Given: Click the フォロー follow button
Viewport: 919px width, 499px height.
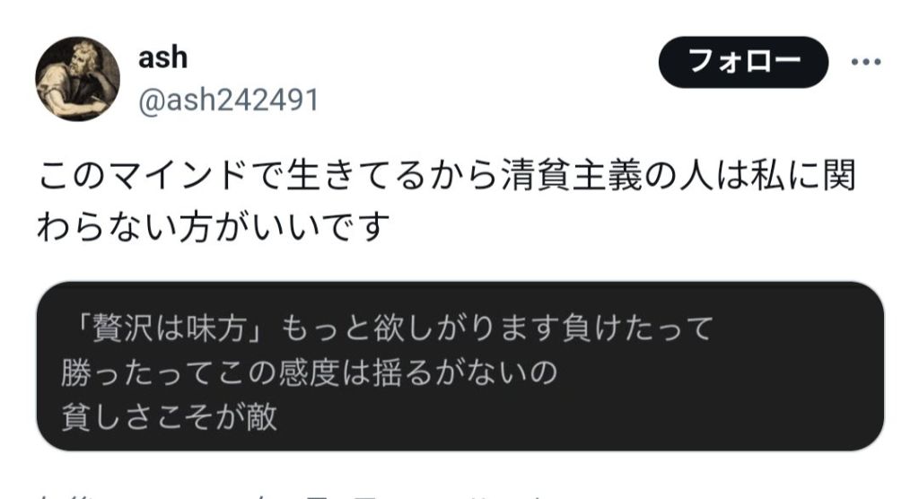Looking at the screenshot, I should (x=743, y=62).
